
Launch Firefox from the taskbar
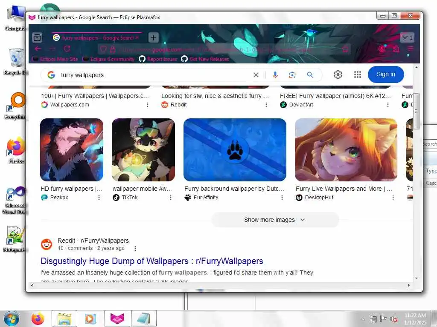(x=38, y=318)
